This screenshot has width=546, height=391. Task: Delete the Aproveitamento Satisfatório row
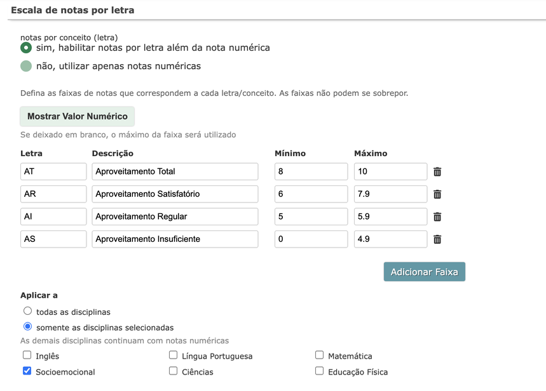pos(437,194)
